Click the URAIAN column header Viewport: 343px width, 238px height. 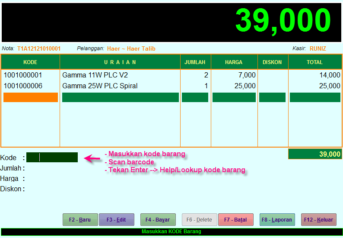click(120, 62)
